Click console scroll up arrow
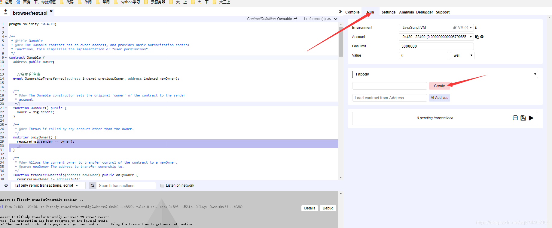 pyautogui.click(x=341, y=194)
